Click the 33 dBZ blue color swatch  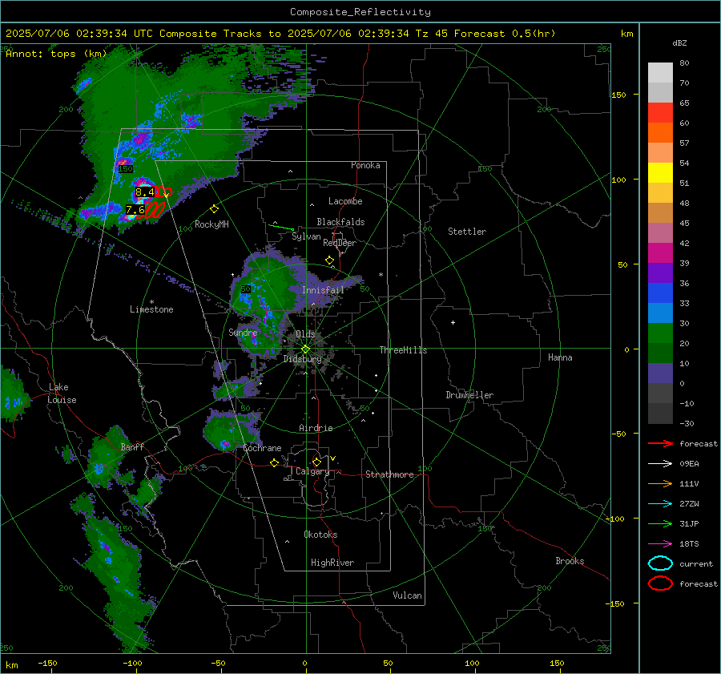660,293
